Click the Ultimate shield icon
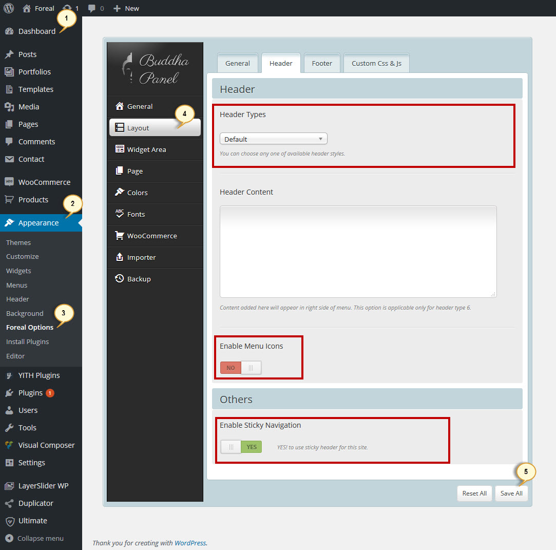 (10, 521)
